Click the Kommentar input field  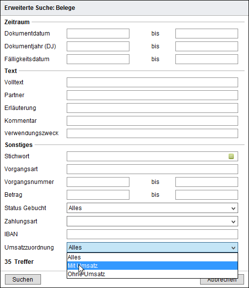point(152,121)
